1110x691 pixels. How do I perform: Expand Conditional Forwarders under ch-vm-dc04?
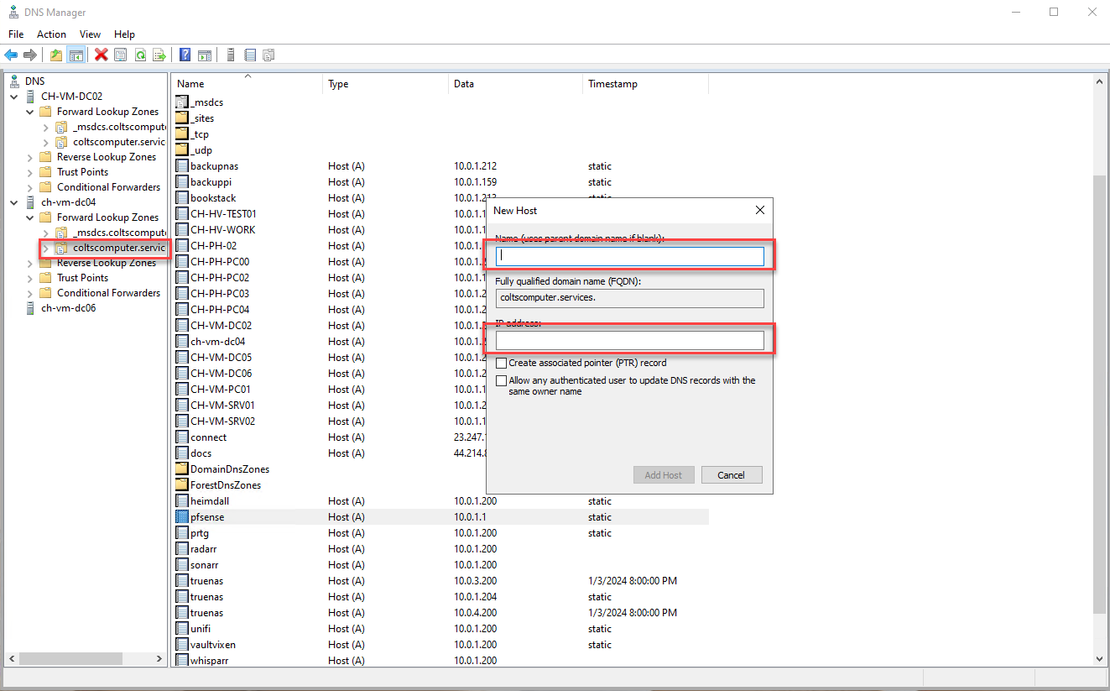point(30,293)
